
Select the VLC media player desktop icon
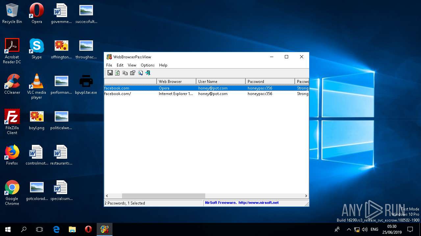point(37,86)
